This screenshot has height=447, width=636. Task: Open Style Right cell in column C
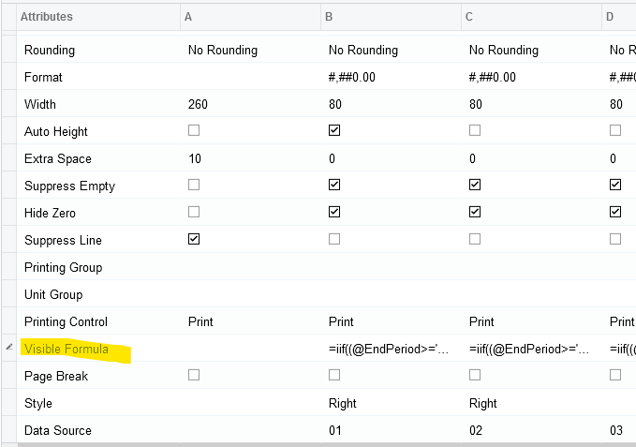pyautogui.click(x=531, y=403)
